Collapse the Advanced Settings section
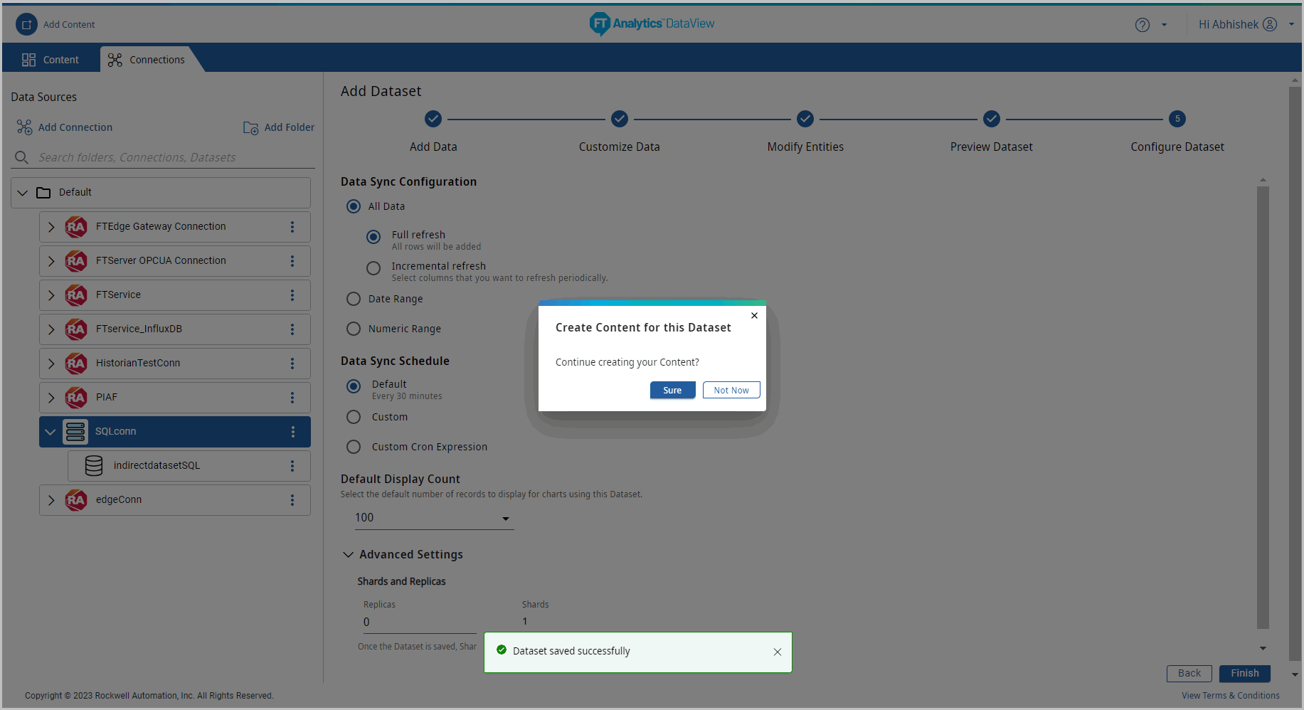The image size is (1304, 710). (x=349, y=554)
